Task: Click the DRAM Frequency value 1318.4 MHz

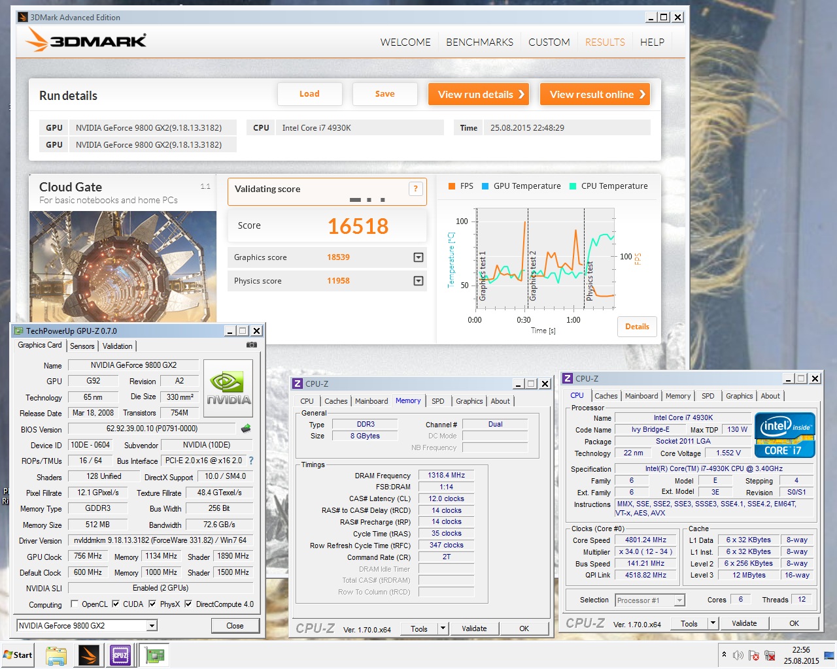Action: click(446, 475)
